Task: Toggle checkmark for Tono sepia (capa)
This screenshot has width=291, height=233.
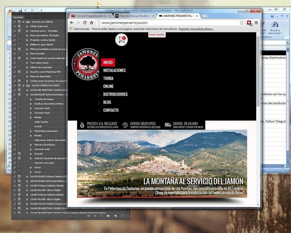Action: pyautogui.click(x=15, y=63)
